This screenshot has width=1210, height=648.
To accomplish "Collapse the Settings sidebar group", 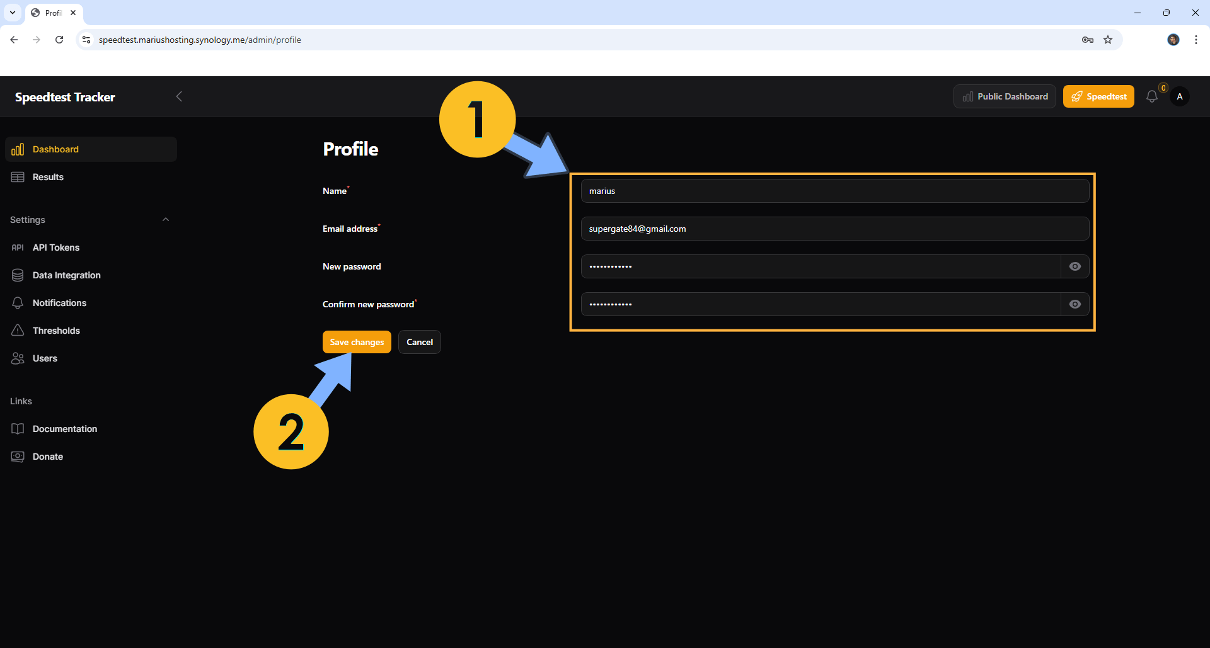I will pyautogui.click(x=166, y=220).
